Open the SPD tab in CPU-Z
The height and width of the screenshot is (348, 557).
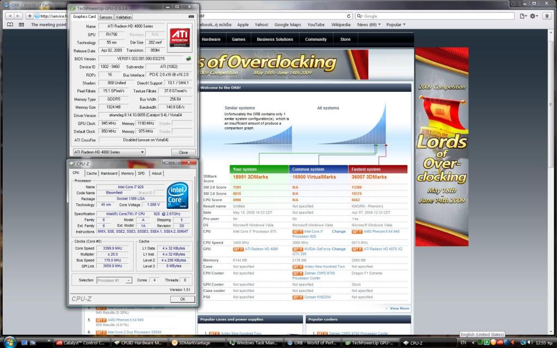tap(141, 173)
